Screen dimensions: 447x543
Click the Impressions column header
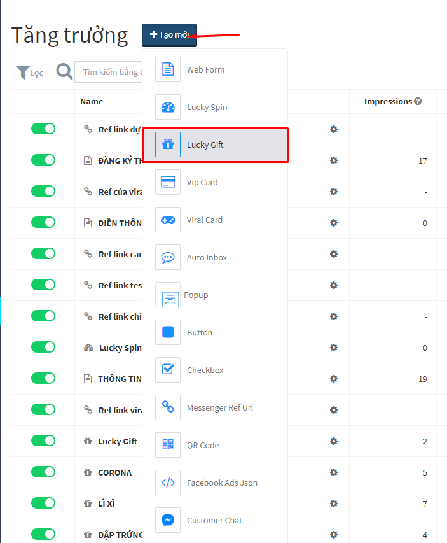click(x=388, y=101)
